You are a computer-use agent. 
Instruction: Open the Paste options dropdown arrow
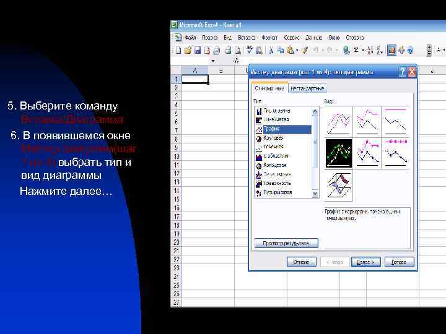pos(297,51)
